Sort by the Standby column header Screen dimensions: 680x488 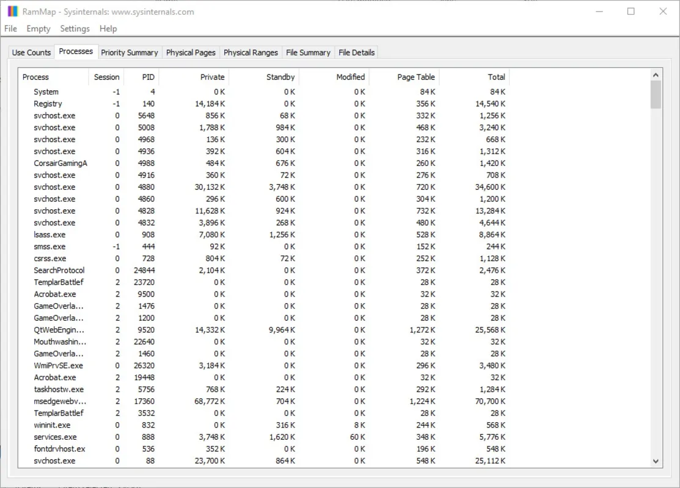click(x=264, y=77)
